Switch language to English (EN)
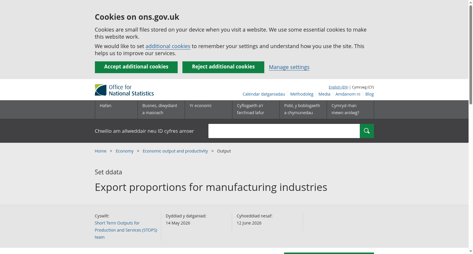 [x=338, y=87]
